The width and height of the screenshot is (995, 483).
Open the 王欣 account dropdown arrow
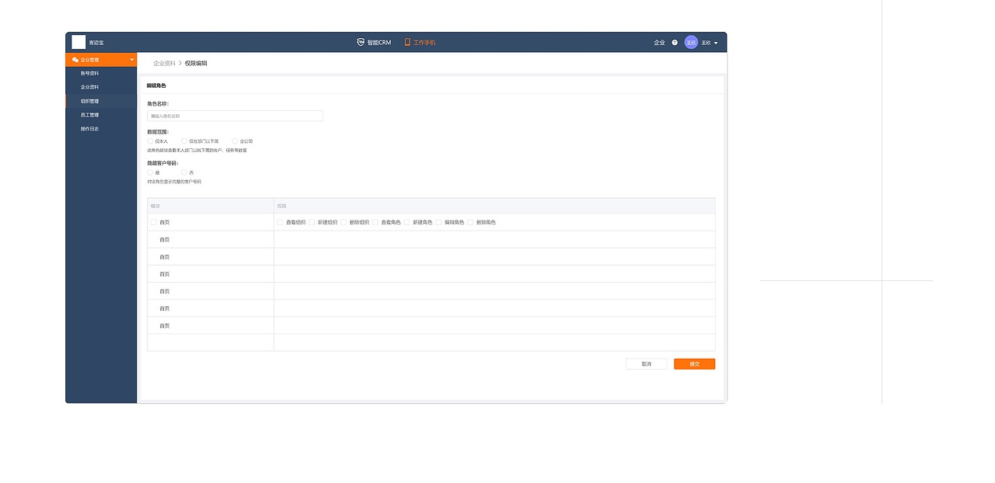[x=716, y=43]
